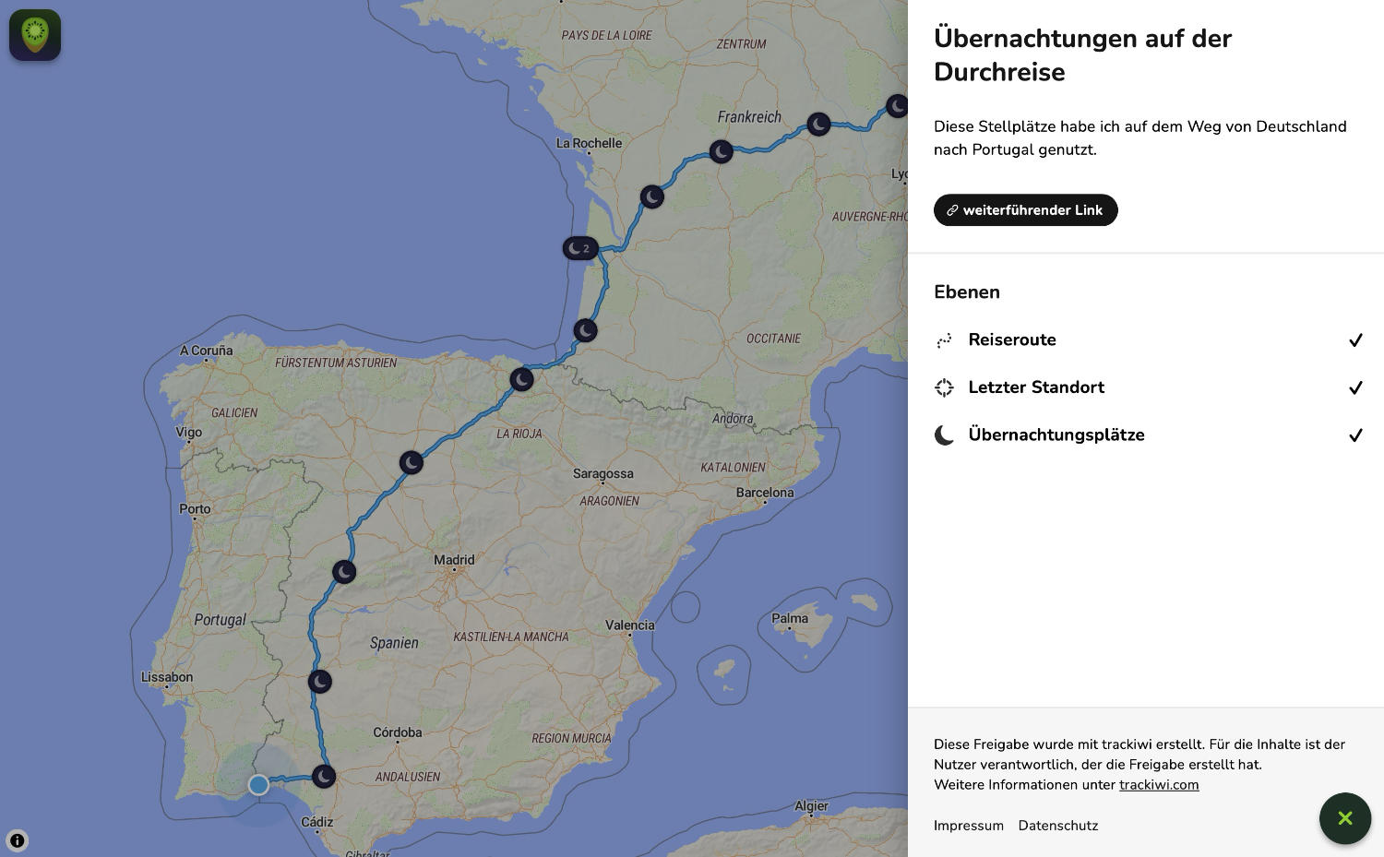1384x857 pixels.
Task: Select the Reiseroute layer label
Action: pos(1011,339)
